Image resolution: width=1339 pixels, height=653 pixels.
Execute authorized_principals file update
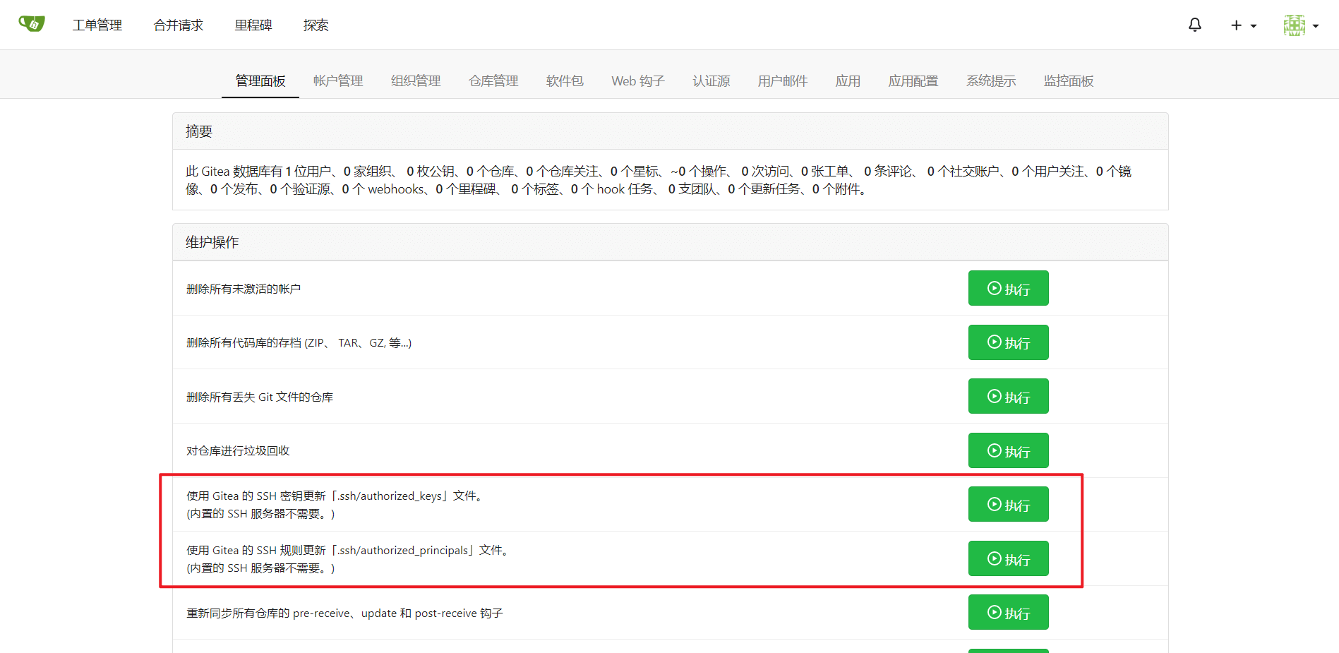(x=1008, y=558)
